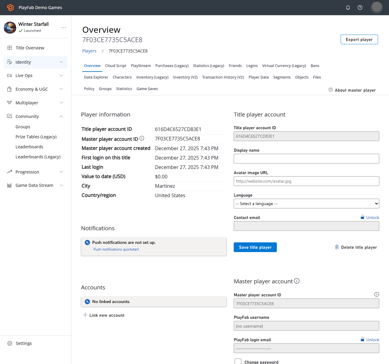Expand the Live Ops section chevron

(x=61, y=76)
